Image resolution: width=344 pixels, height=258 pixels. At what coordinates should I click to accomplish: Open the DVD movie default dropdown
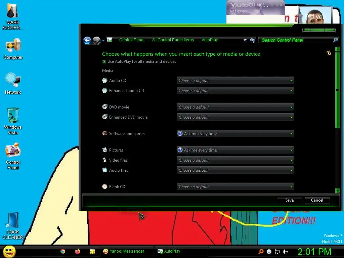click(x=235, y=107)
